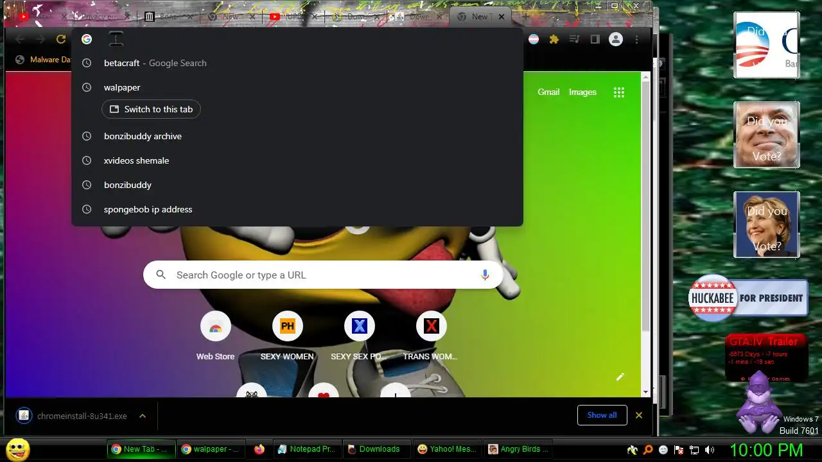Open the Malware Da... bookmark
822x462 pixels.
(x=44, y=60)
